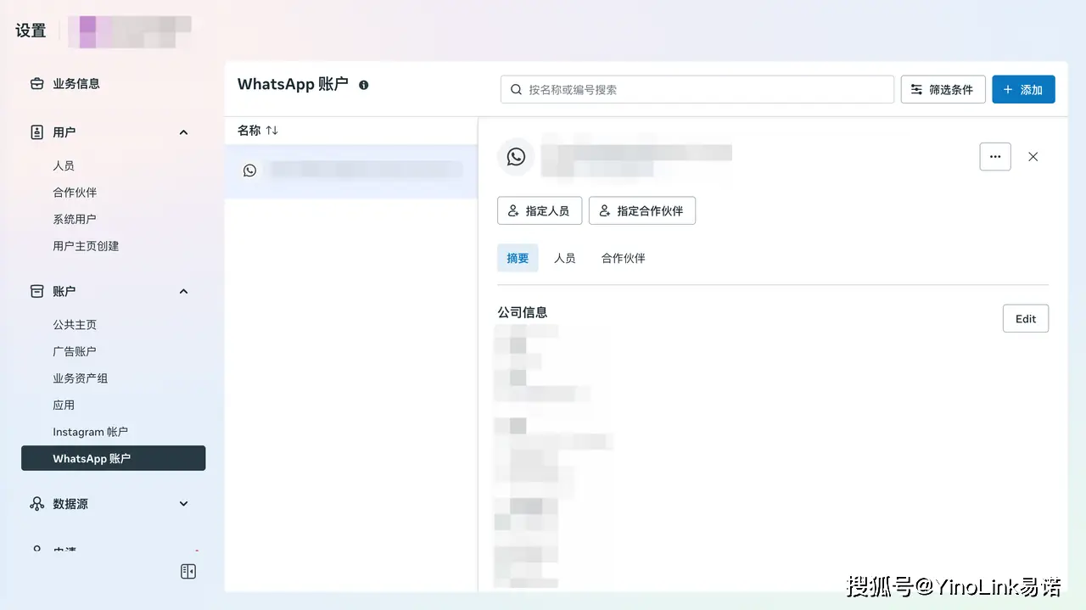Close the account detail panel

pyautogui.click(x=1033, y=157)
